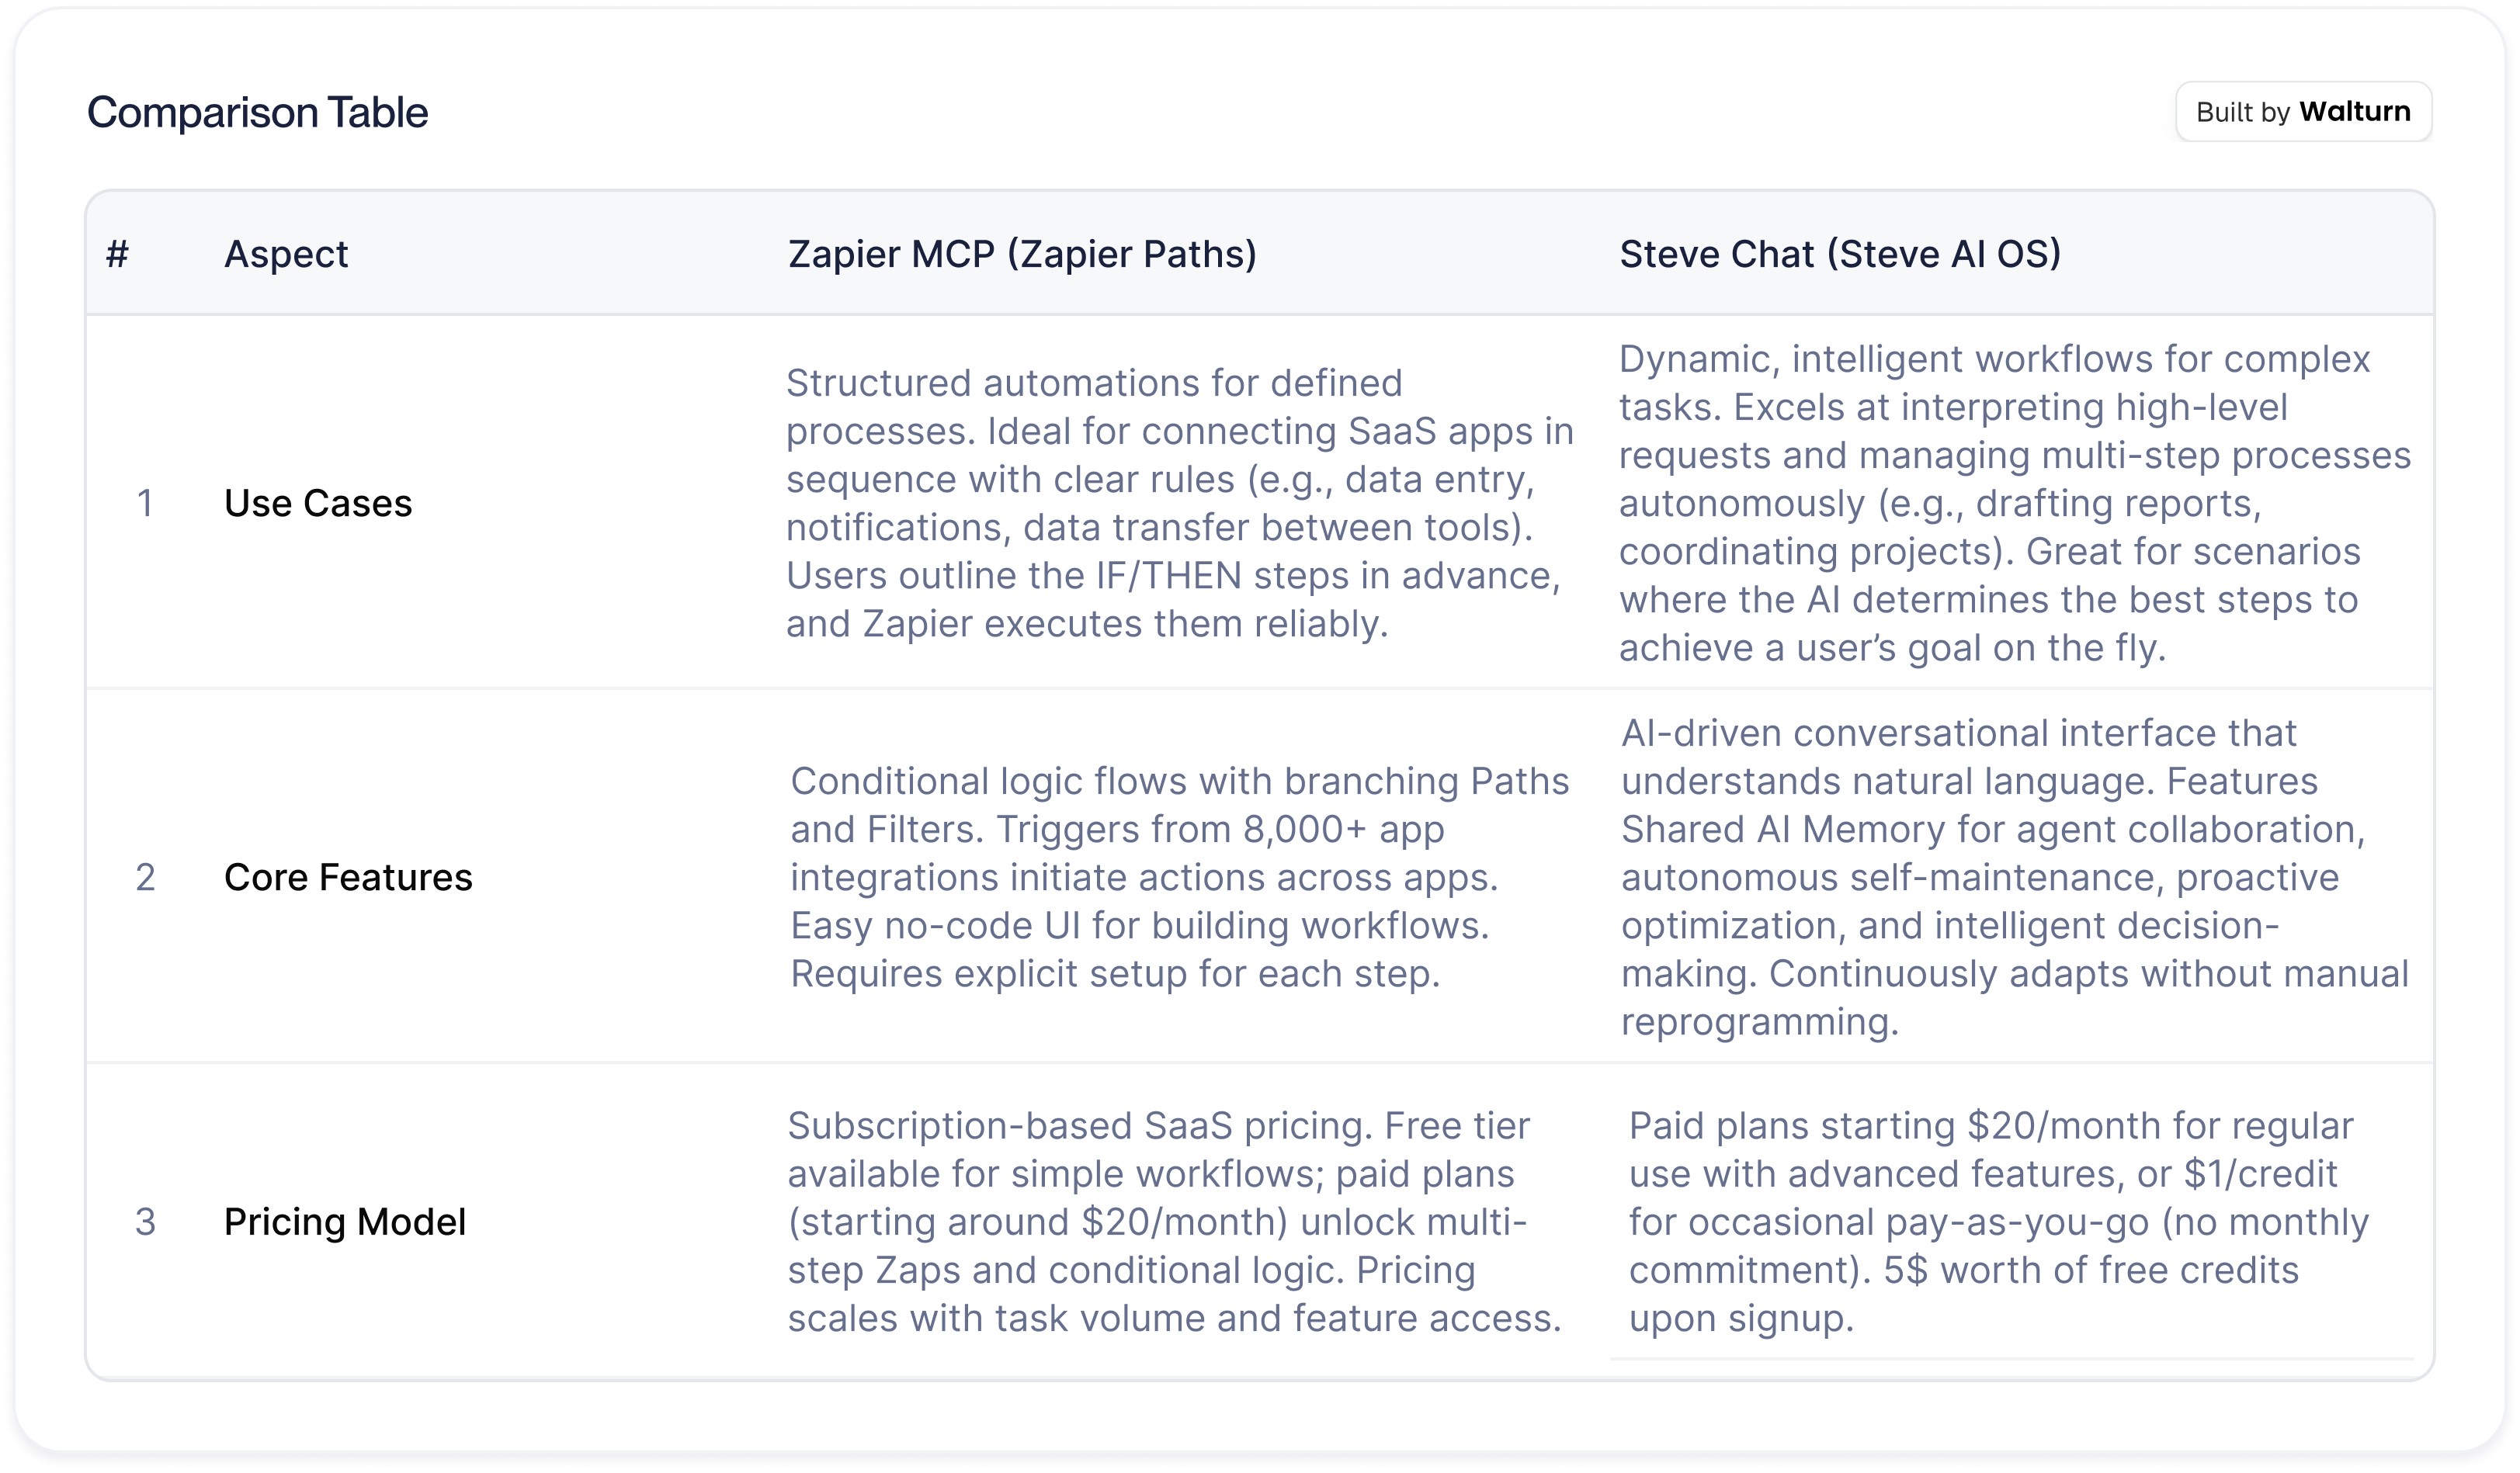The width and height of the screenshot is (2520, 1473).
Task: Click the table header row background
Action: click(1260, 254)
